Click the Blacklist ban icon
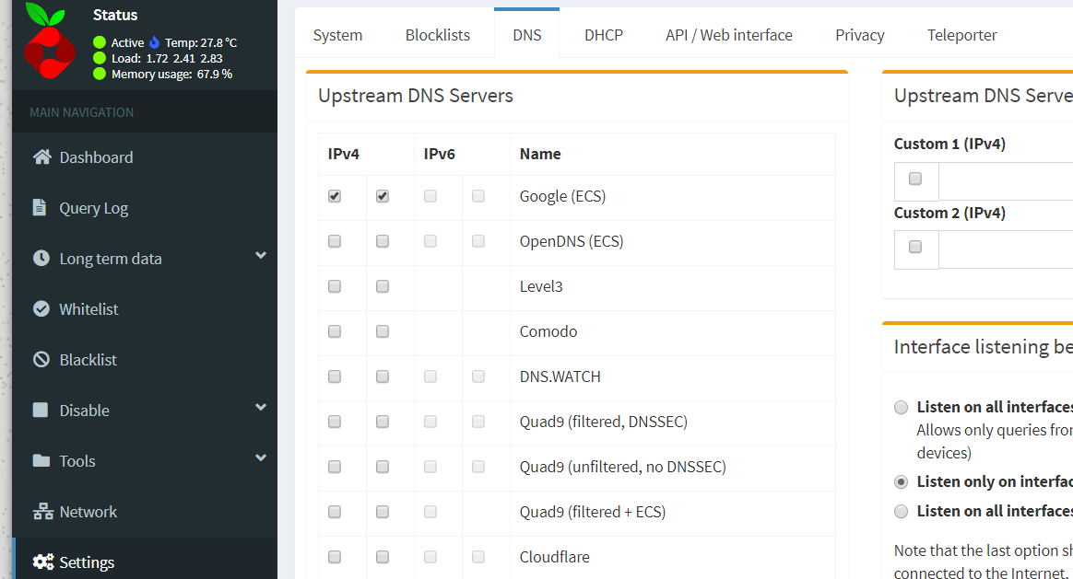 click(x=41, y=360)
